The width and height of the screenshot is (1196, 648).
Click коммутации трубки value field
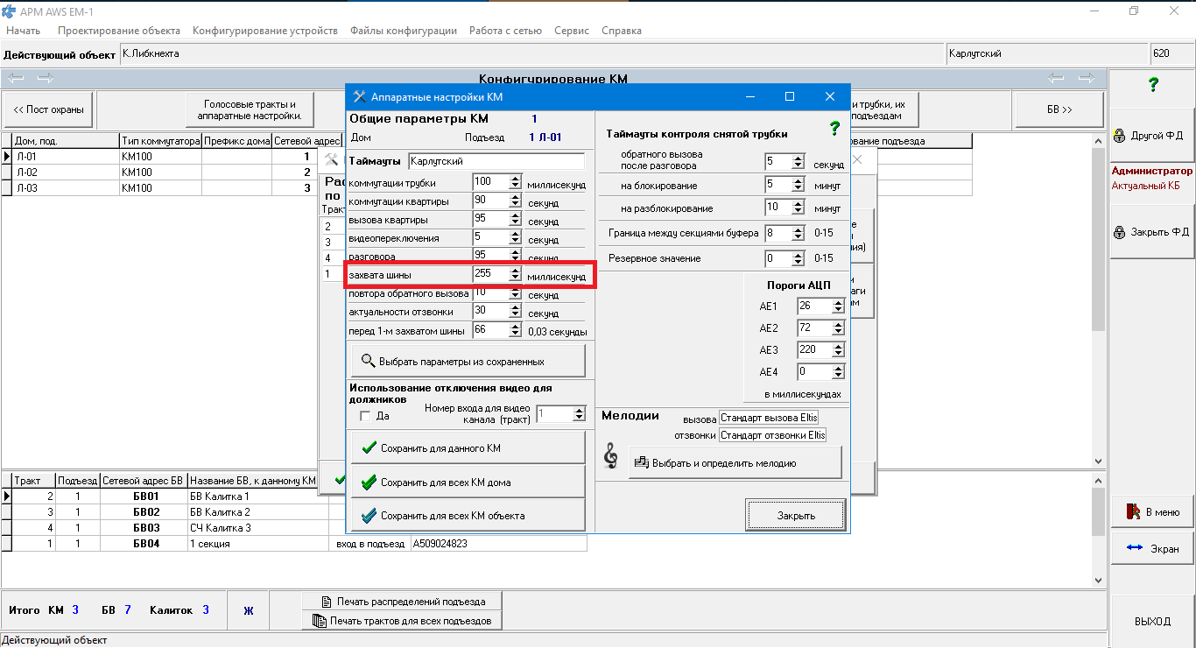489,182
